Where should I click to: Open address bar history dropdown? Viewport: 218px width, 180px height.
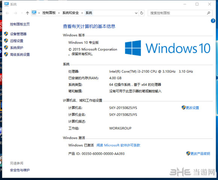(x=136, y=13)
